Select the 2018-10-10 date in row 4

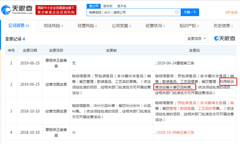(x=30, y=132)
